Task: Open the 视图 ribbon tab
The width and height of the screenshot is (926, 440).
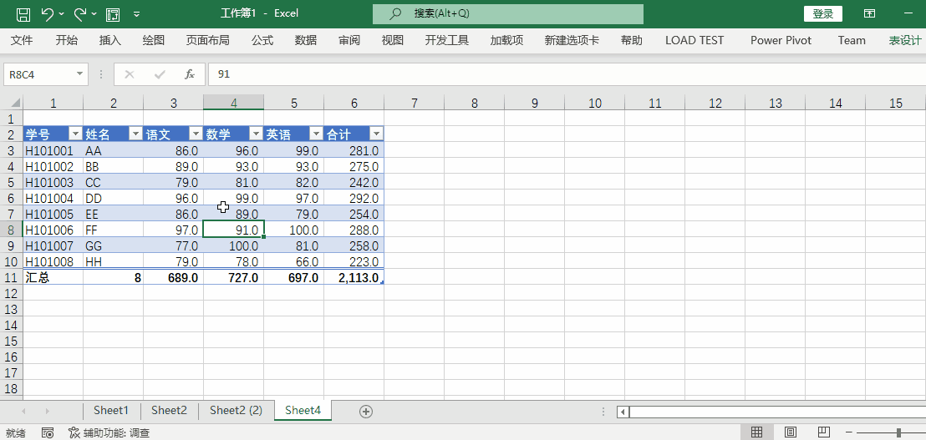Action: (392, 40)
